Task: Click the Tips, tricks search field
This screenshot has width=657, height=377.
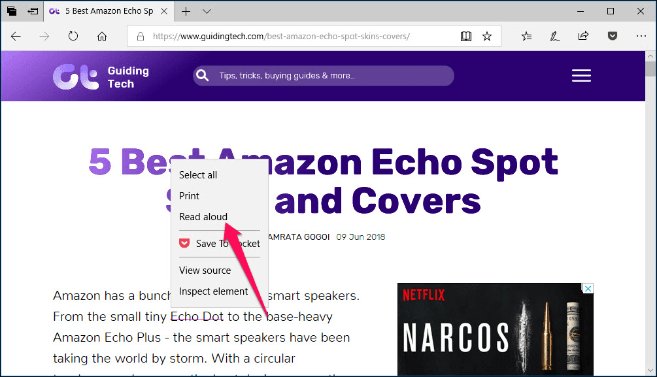Action: point(324,76)
